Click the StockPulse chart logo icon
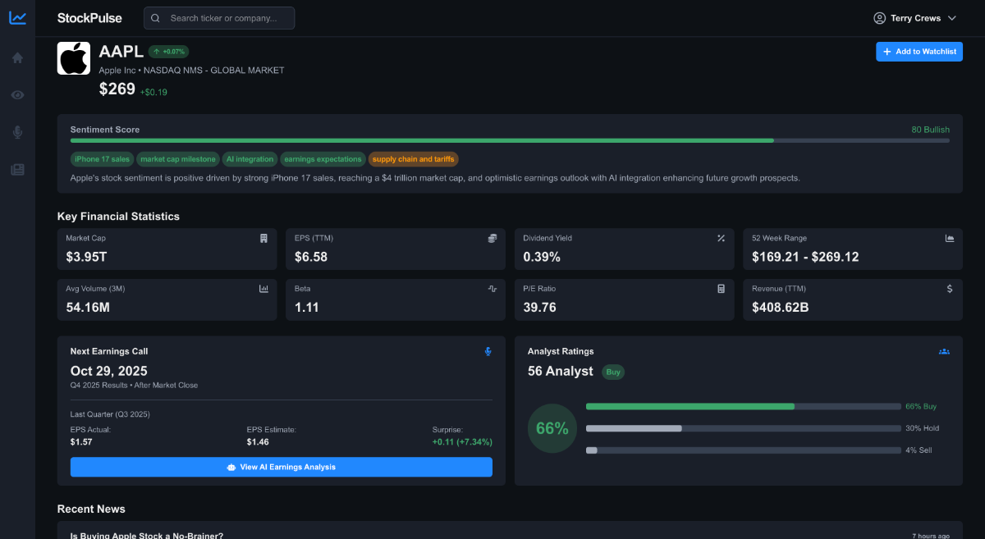Screen dimensions: 985x539 coord(17,18)
